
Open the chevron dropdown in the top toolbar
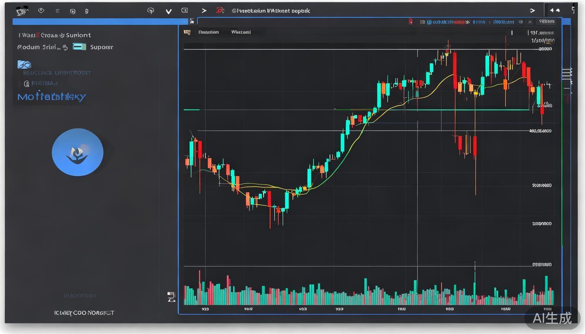[168, 11]
